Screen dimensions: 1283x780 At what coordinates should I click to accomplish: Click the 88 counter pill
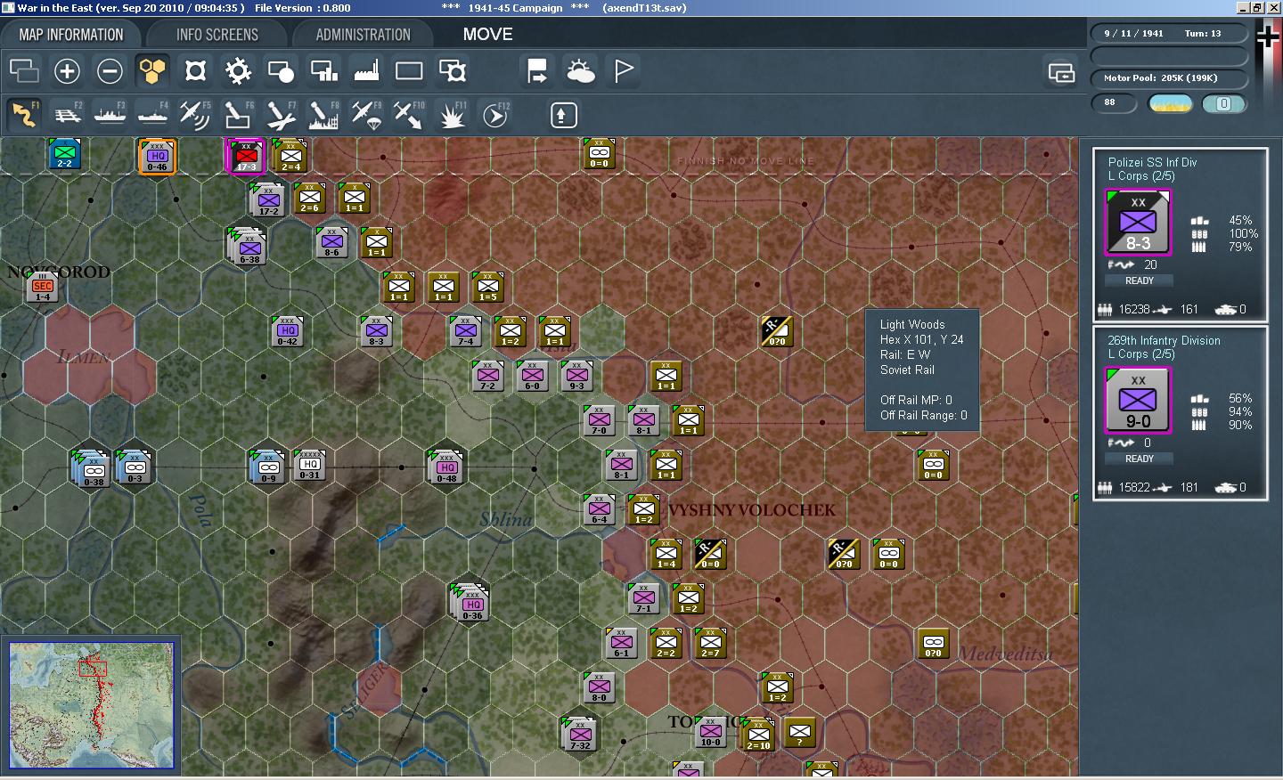[x=1114, y=103]
